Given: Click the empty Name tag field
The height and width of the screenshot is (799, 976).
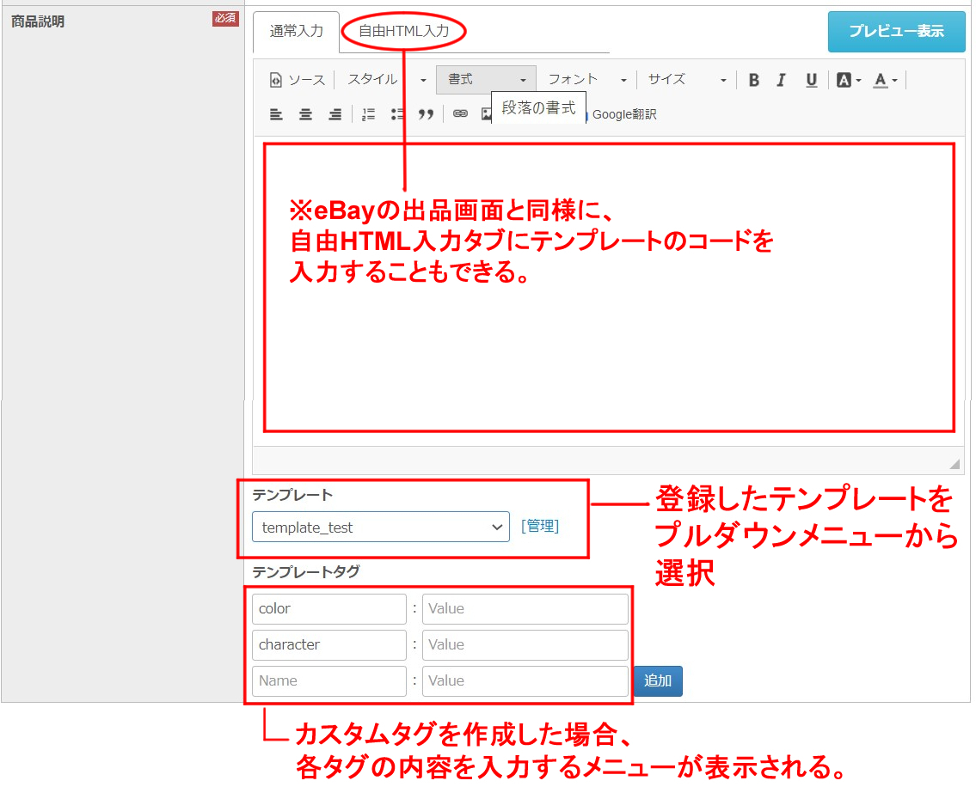Looking at the screenshot, I should pos(329,680).
